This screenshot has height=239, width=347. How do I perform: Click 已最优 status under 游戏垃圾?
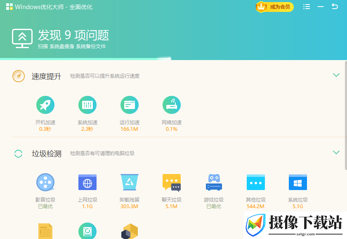pos(214,207)
